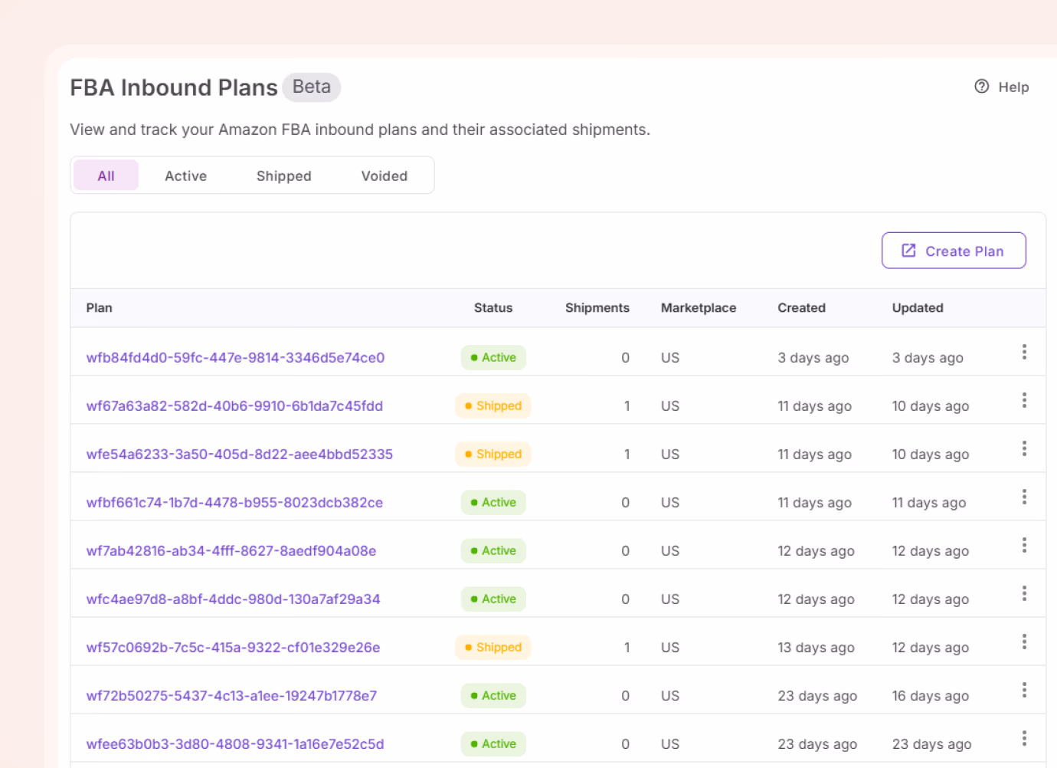
Task: Open plan wfbf661c74-1b7d-4478-b955-8023dcb382ce
Action: pyautogui.click(x=234, y=502)
